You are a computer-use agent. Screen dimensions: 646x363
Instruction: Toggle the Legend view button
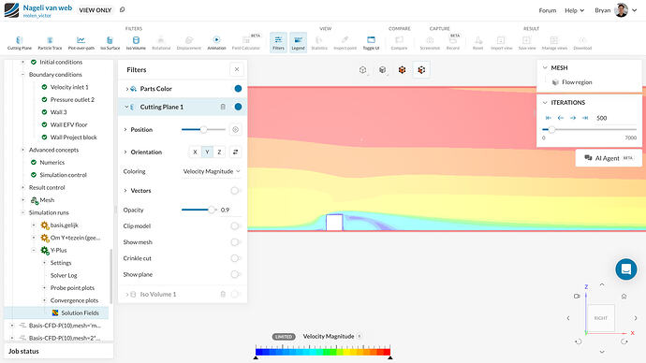click(298, 43)
